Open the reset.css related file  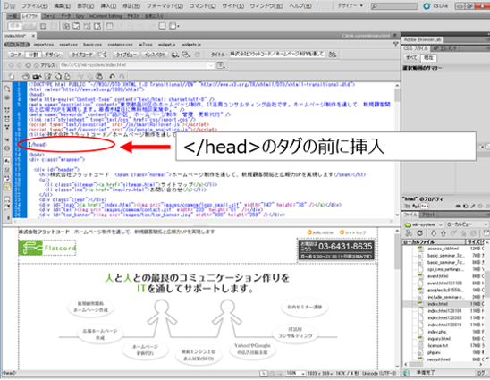68,45
